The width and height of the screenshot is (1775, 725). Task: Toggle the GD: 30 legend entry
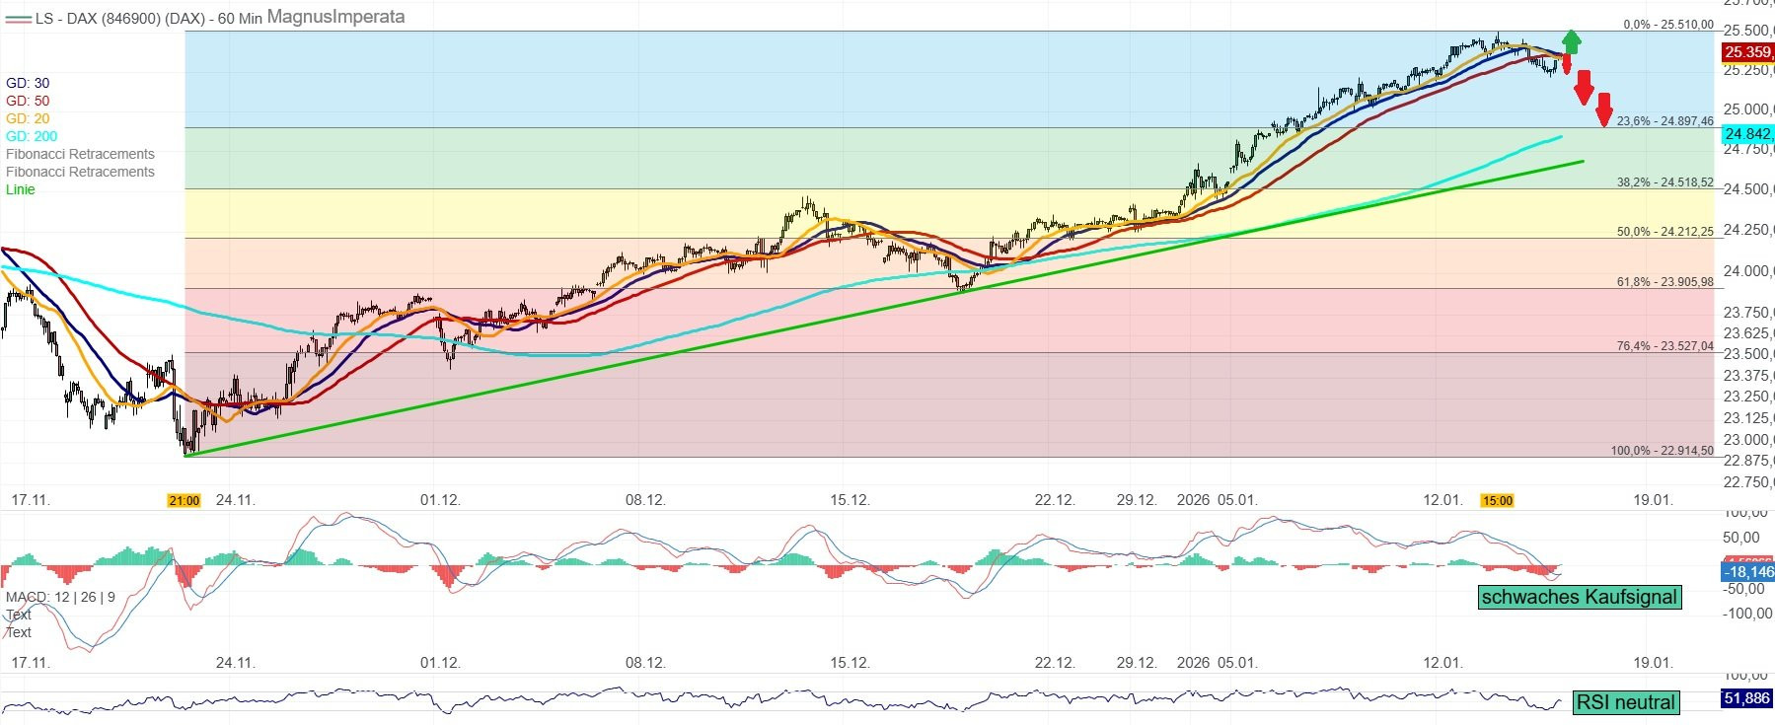pos(28,83)
